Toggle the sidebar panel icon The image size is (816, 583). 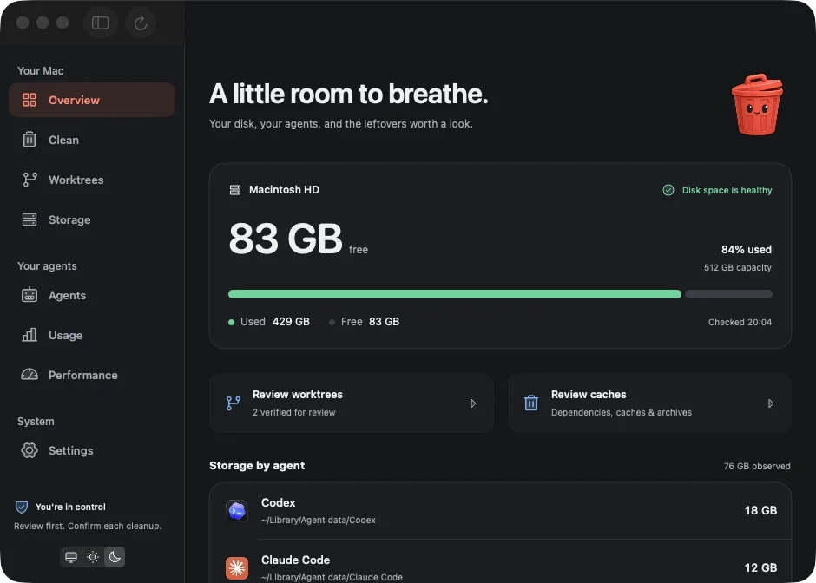pos(101,23)
